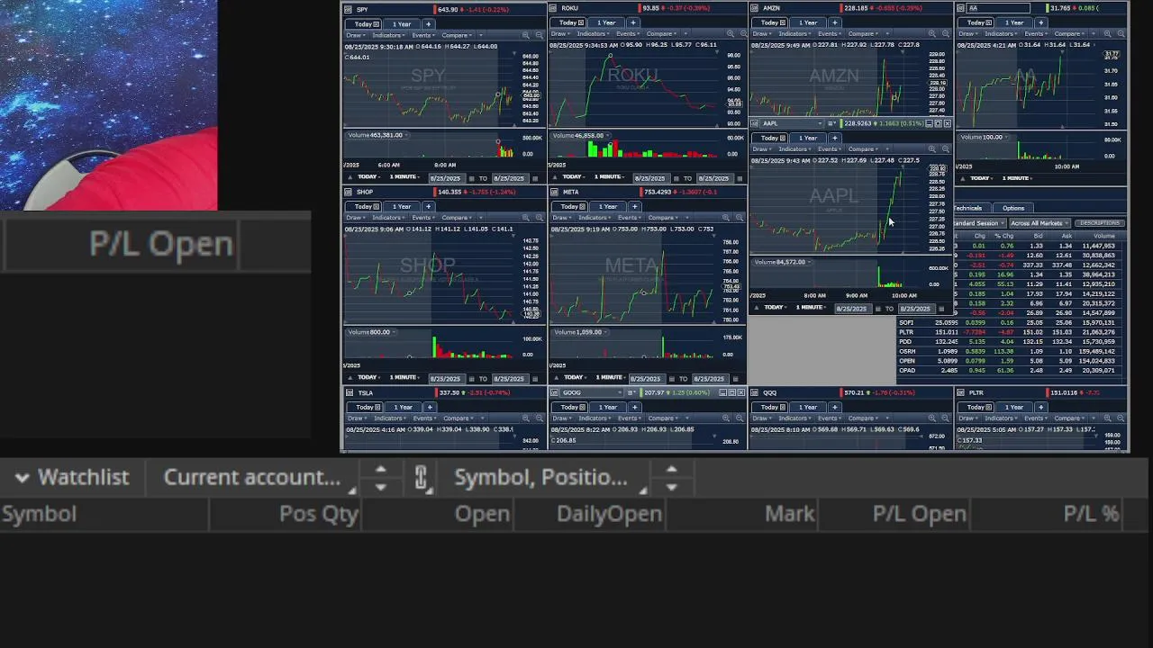Select the OPAD row in screener
Viewport: 1153px width, 648px height.
pos(1011,371)
